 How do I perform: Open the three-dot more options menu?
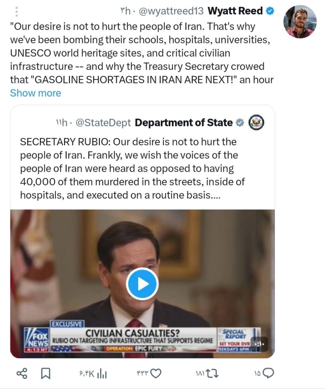click(16, 11)
